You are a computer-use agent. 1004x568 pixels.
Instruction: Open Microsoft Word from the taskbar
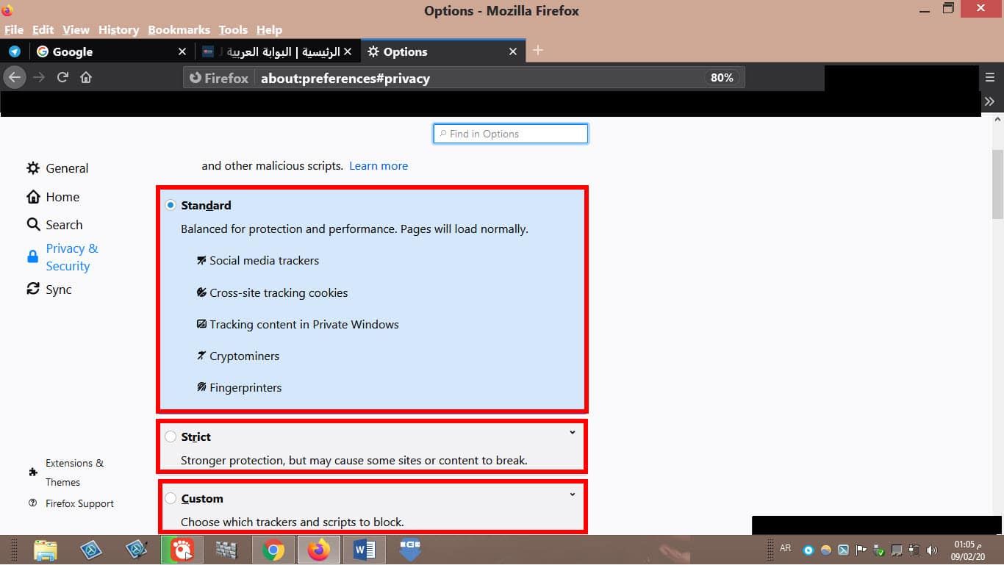pyautogui.click(x=365, y=550)
